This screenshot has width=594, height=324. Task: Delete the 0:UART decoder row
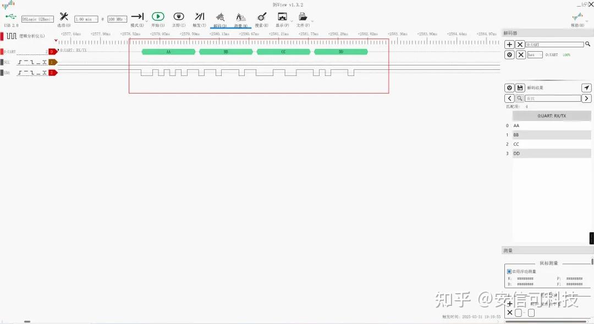[x=521, y=55]
